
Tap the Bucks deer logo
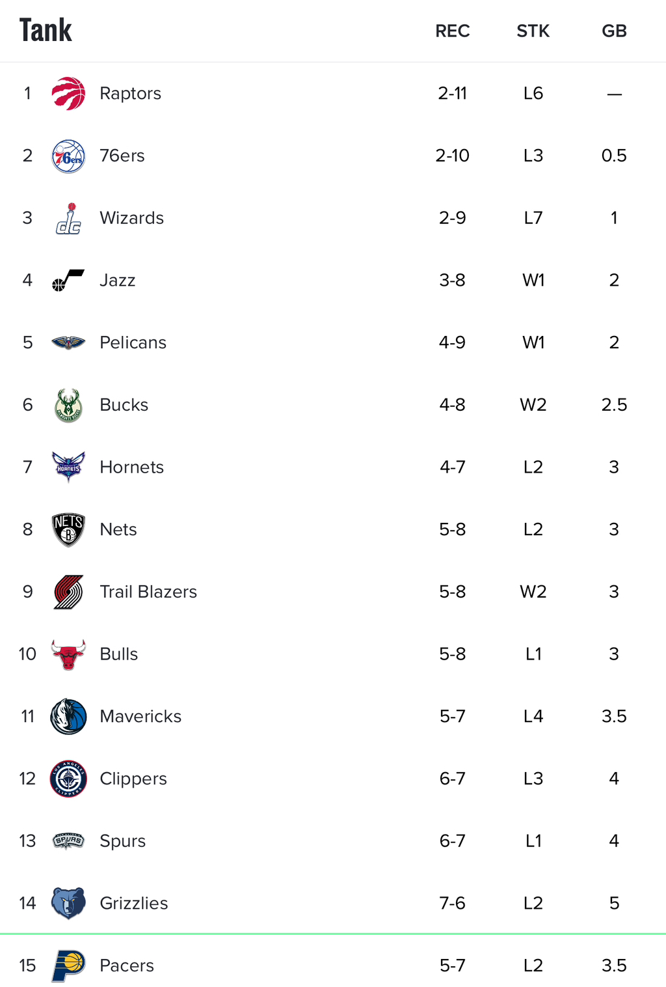[x=68, y=405]
